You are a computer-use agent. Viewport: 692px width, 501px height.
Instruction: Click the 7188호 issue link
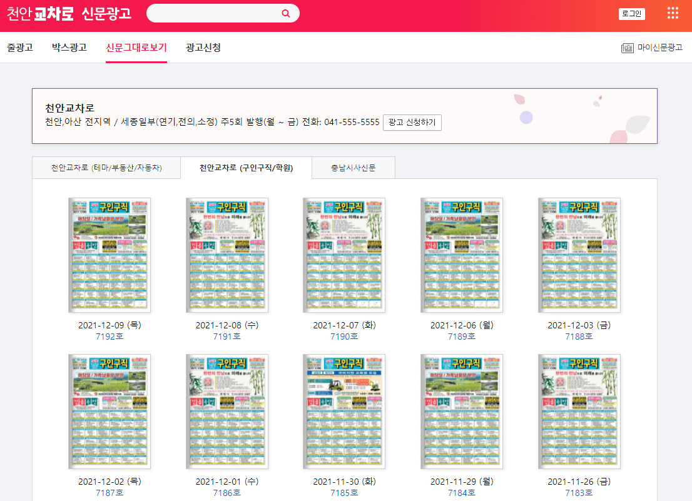point(579,337)
